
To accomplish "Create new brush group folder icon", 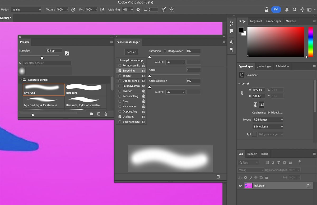I will pyautogui.click(x=92, y=114).
